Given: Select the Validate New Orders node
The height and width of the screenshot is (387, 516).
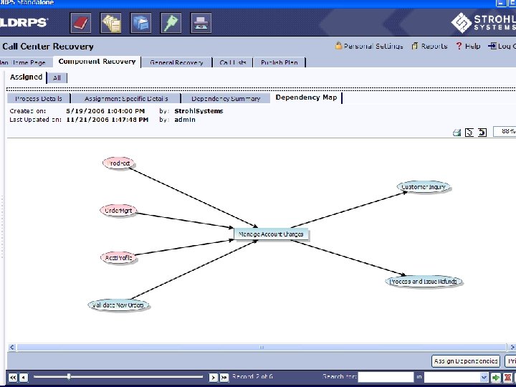Looking at the screenshot, I should coord(118,305).
